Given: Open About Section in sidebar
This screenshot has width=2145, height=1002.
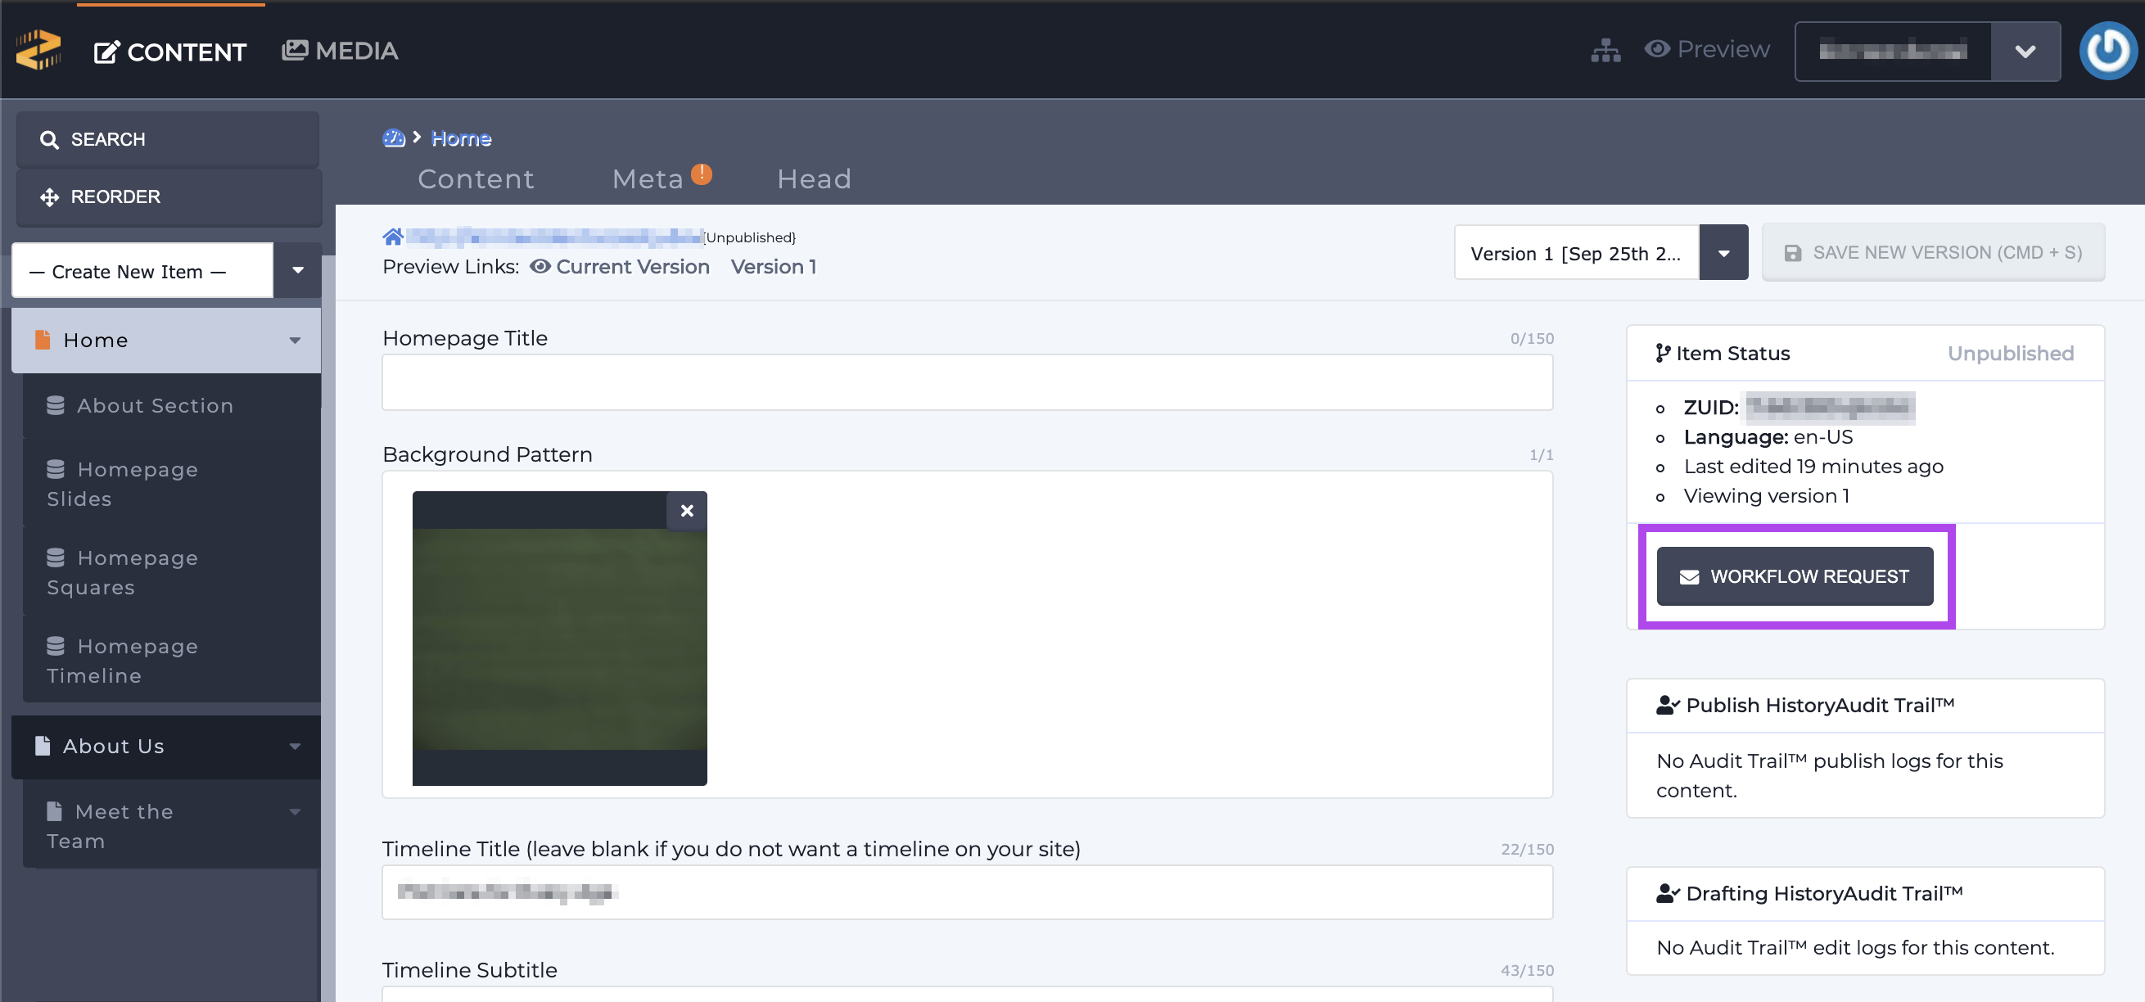Looking at the screenshot, I should 172,406.
